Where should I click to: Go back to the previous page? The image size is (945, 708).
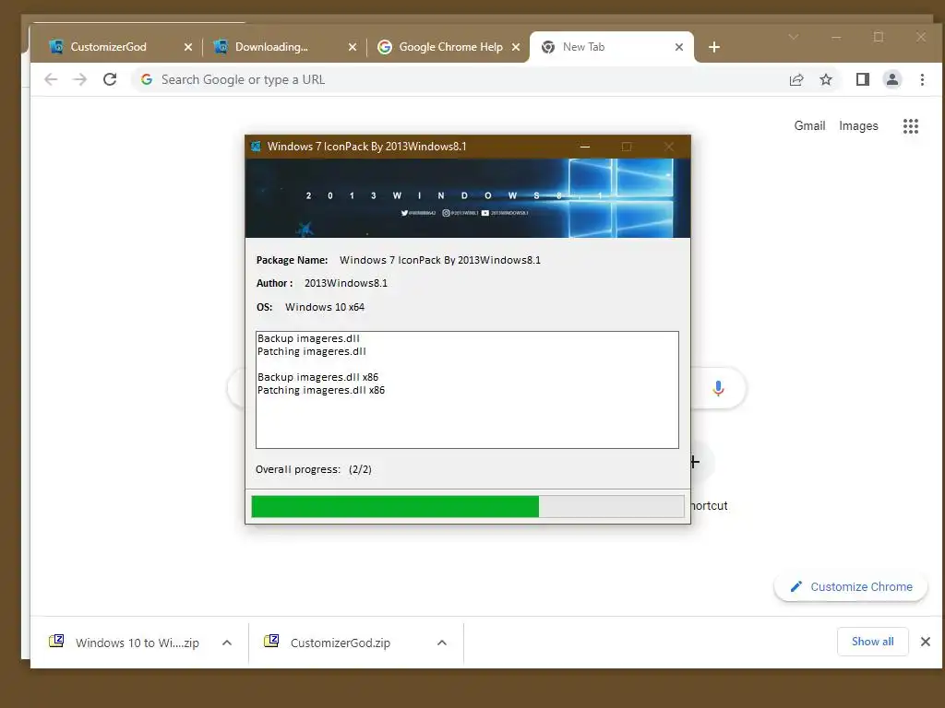[x=51, y=79]
